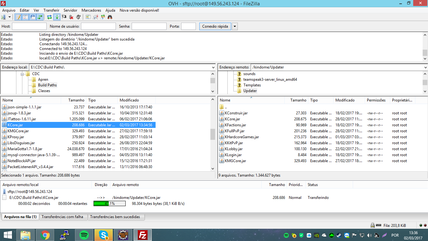Toggle the transfer queue display
This screenshot has width=428, height=241.
[x=40, y=17]
